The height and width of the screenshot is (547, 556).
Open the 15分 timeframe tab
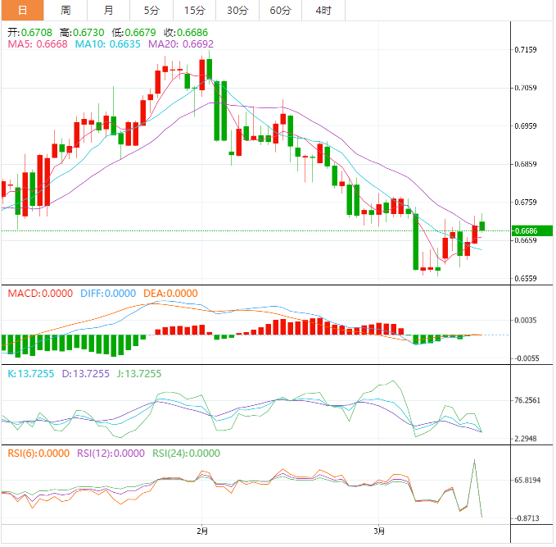point(195,11)
